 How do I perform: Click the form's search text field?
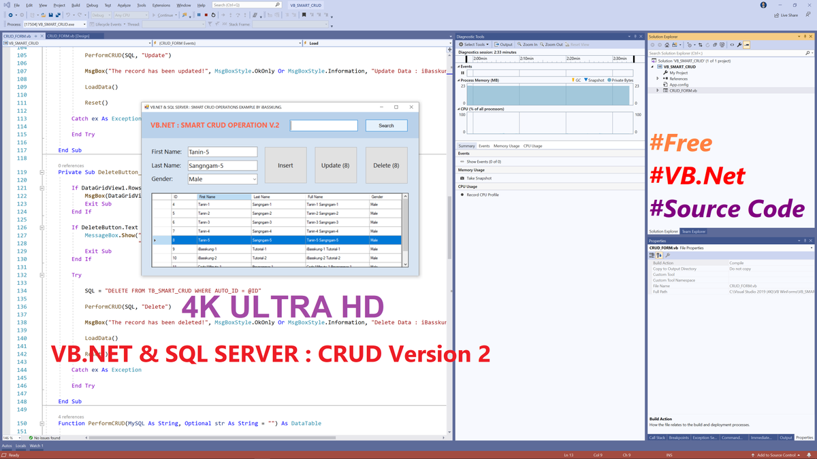pyautogui.click(x=323, y=125)
